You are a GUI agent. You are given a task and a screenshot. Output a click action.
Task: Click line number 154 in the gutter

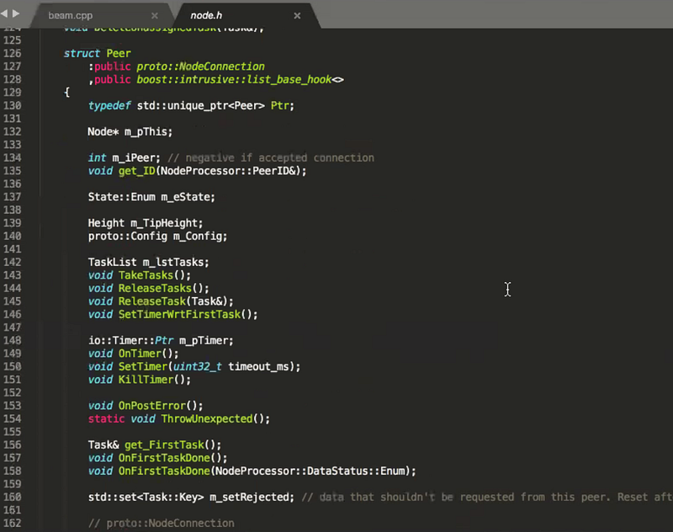coord(12,418)
